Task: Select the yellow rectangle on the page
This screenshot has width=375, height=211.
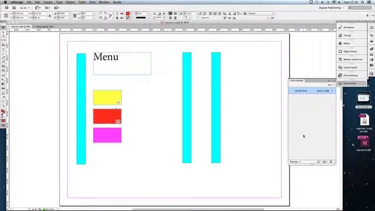Action: tap(107, 97)
